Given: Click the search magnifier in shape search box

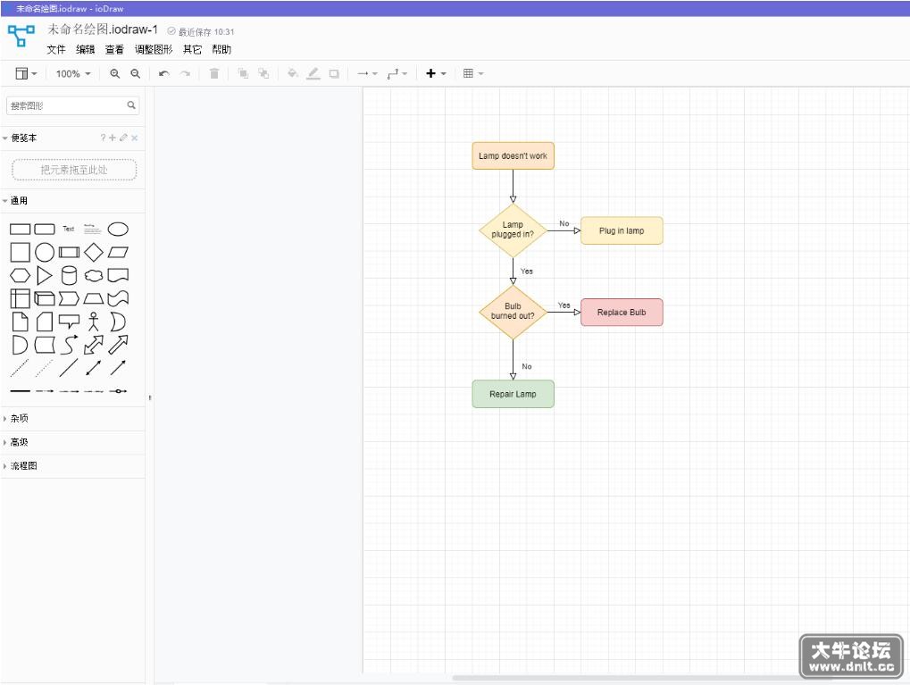Looking at the screenshot, I should 131,105.
